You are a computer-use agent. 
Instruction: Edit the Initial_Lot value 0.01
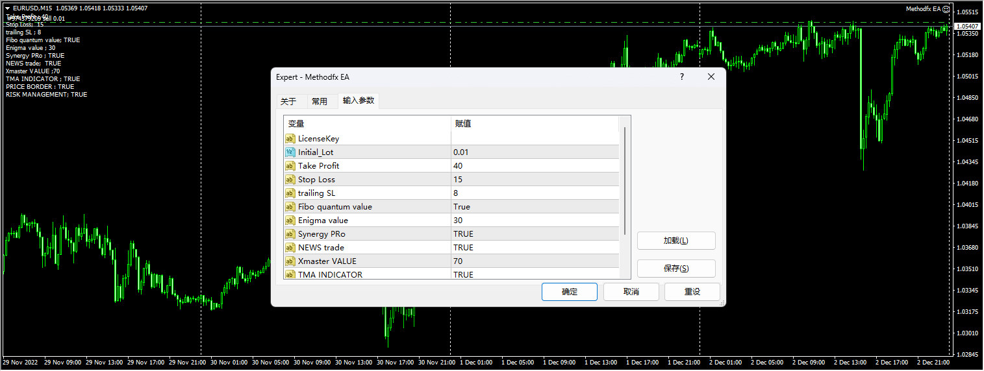[535, 152]
